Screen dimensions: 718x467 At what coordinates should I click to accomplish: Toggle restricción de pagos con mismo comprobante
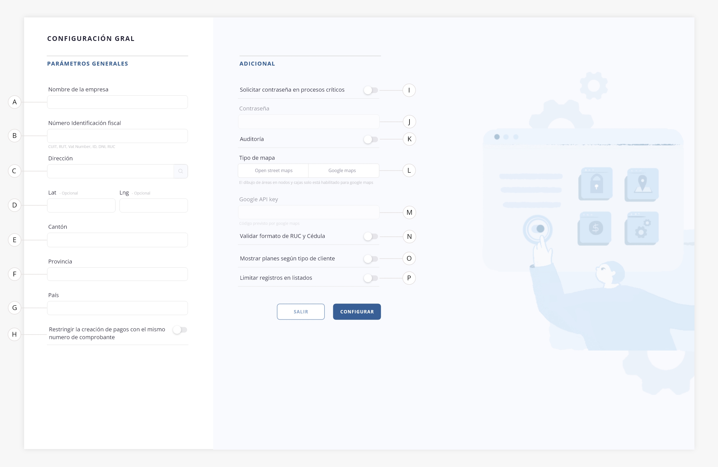pyautogui.click(x=180, y=330)
